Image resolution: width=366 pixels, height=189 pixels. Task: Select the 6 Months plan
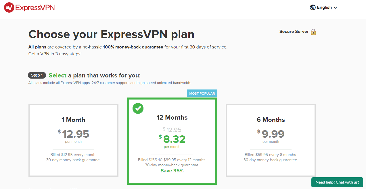pyautogui.click(x=271, y=140)
